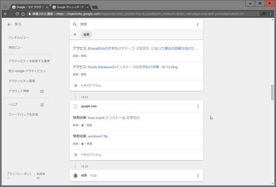Image resolution: width=276 pixels, height=187 pixels.
Task: Open the linux oracle インストール 文字化け search result
Action: tap(114, 118)
